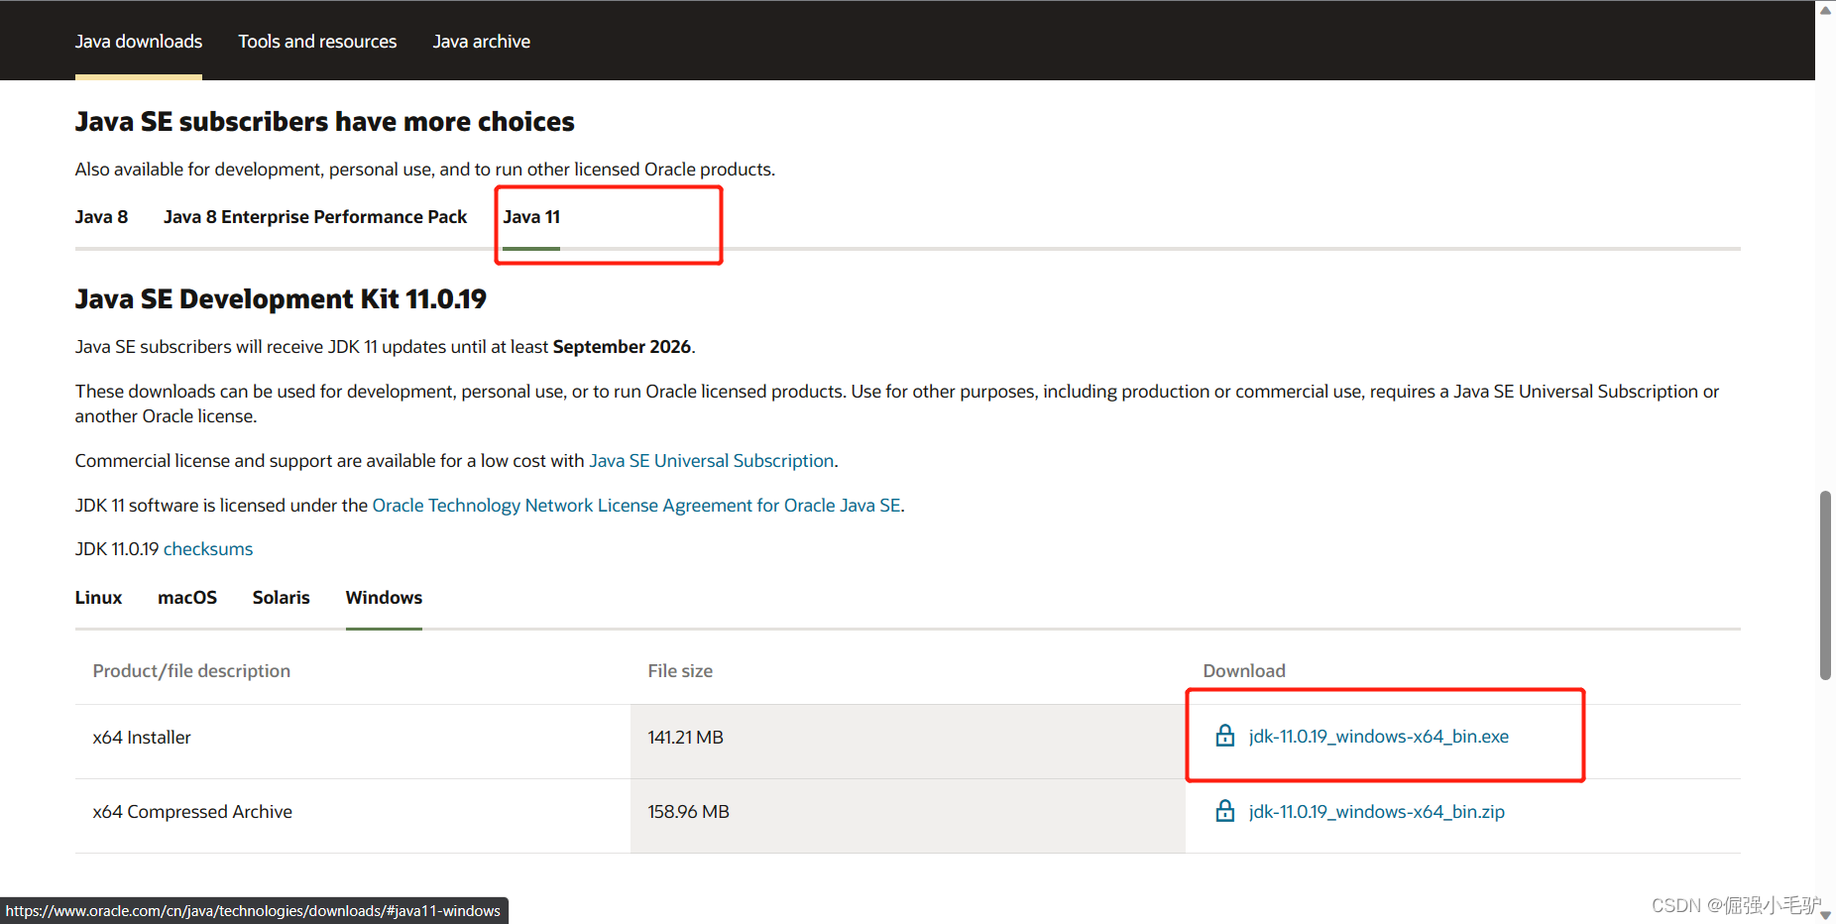Download jdk-11.0.19_windows-x64_bin.exe

[x=1379, y=737]
